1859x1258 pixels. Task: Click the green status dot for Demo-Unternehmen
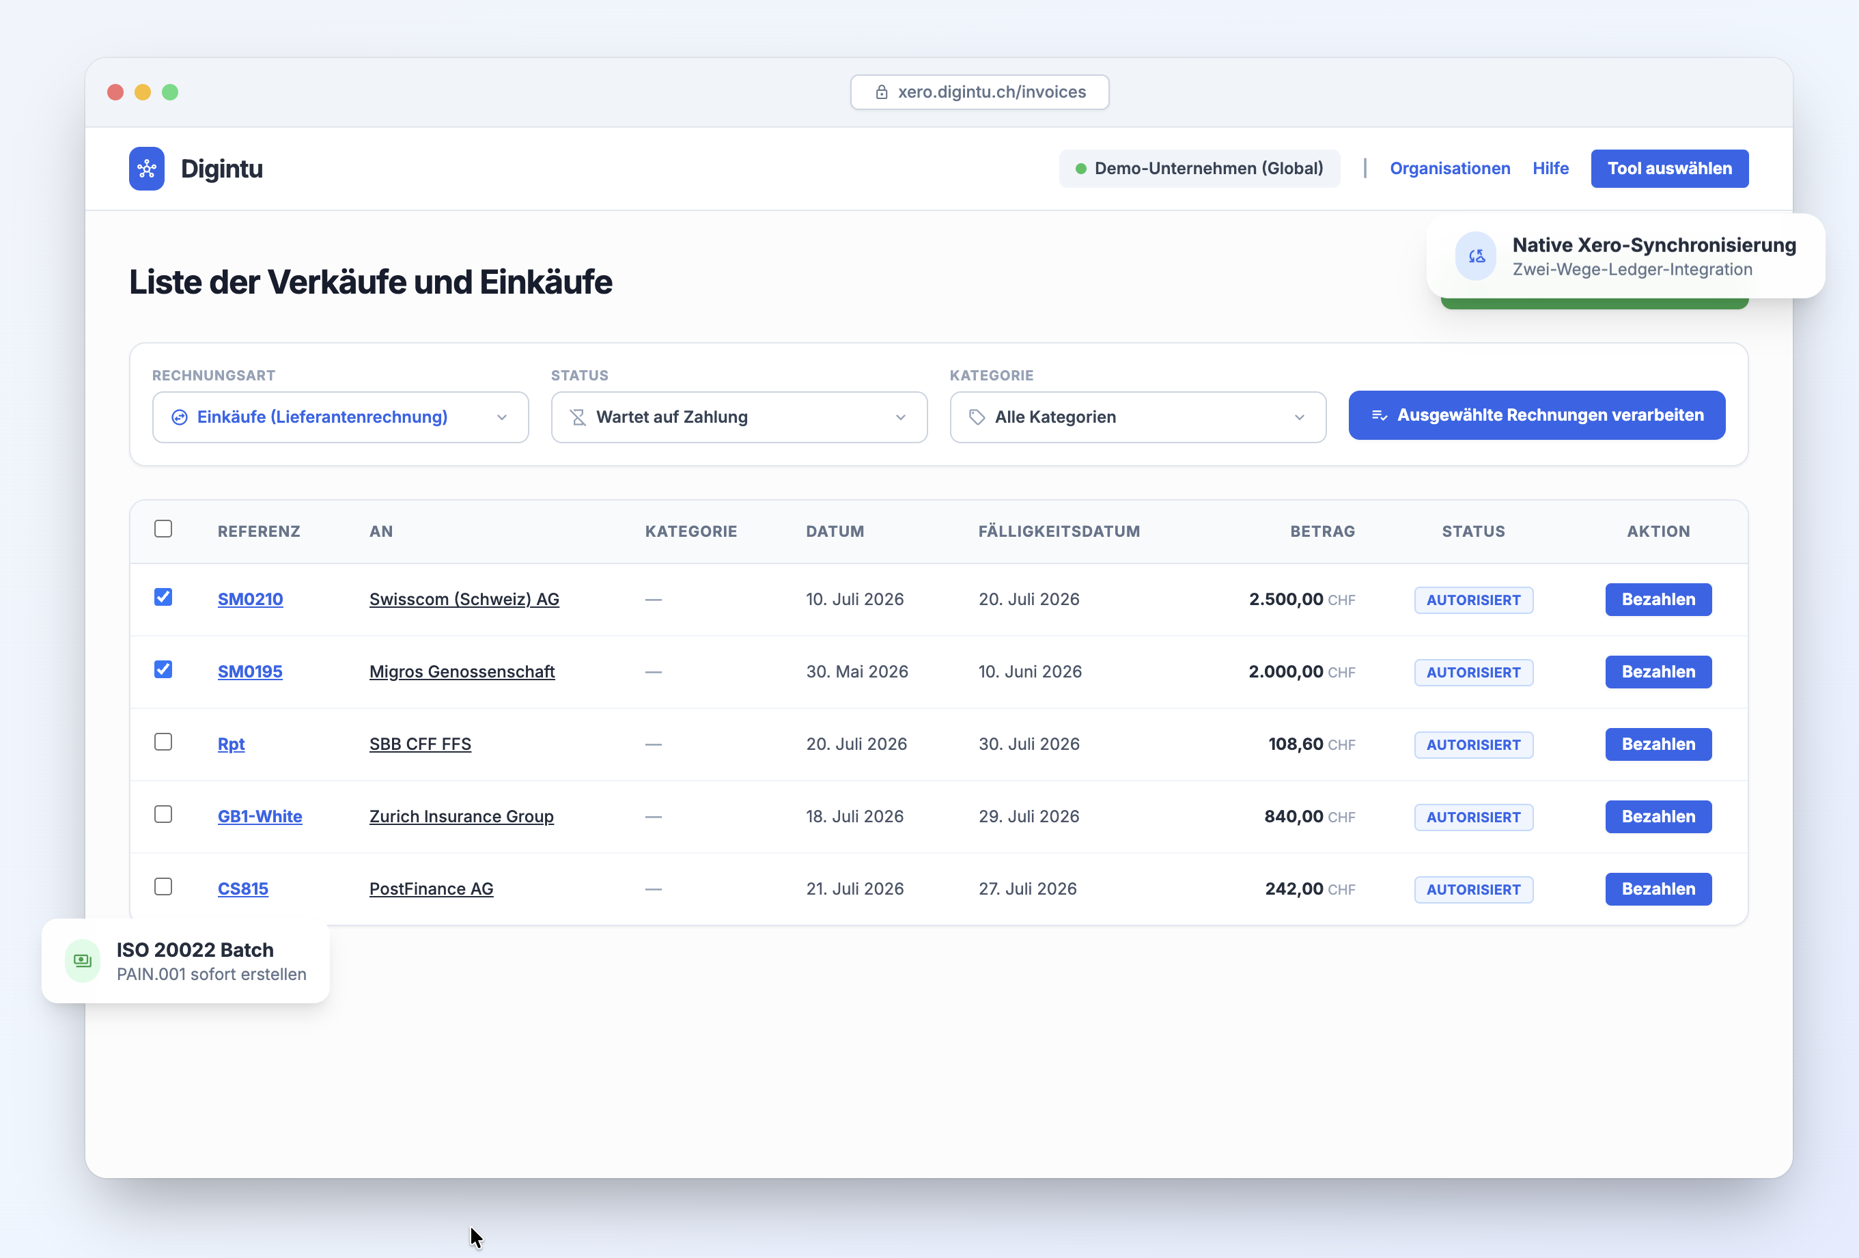1080,169
